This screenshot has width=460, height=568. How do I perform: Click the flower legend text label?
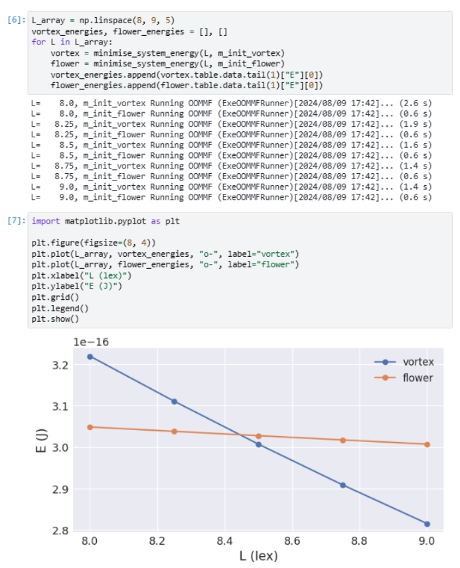click(418, 378)
